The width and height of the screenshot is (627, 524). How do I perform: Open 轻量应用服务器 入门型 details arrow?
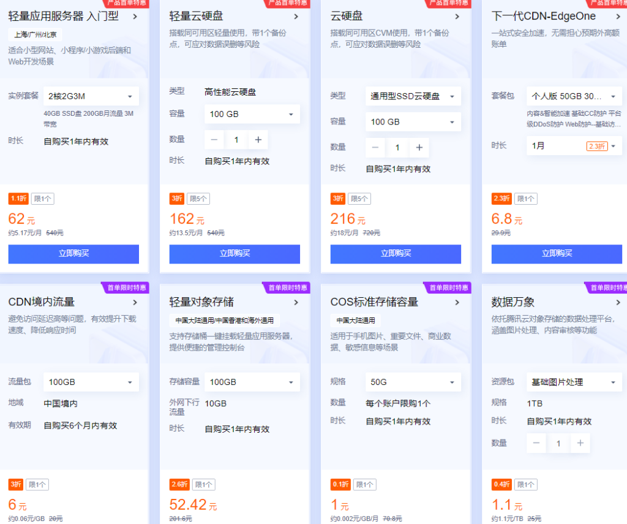tap(135, 17)
